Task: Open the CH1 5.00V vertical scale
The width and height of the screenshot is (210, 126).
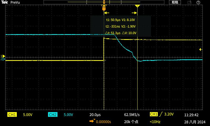Action: click(x=28, y=115)
